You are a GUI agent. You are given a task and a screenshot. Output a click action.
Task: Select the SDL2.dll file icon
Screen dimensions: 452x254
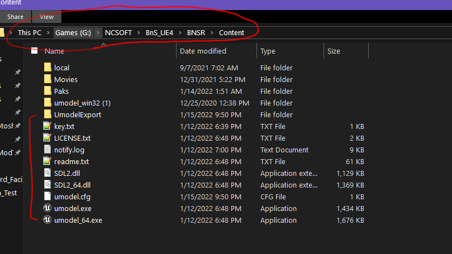47,173
